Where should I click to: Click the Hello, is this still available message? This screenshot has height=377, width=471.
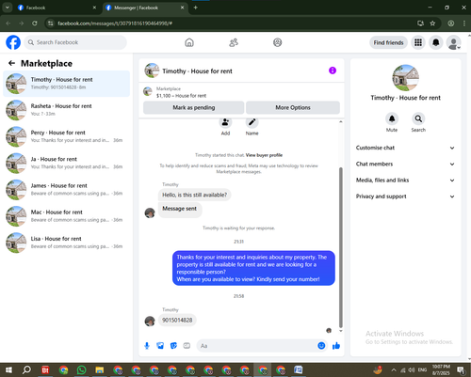(x=194, y=195)
